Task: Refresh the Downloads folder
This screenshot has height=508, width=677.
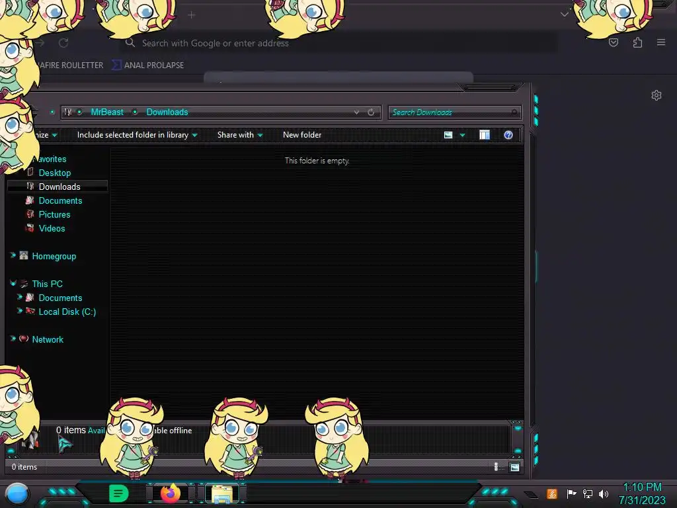Action: pyautogui.click(x=371, y=112)
